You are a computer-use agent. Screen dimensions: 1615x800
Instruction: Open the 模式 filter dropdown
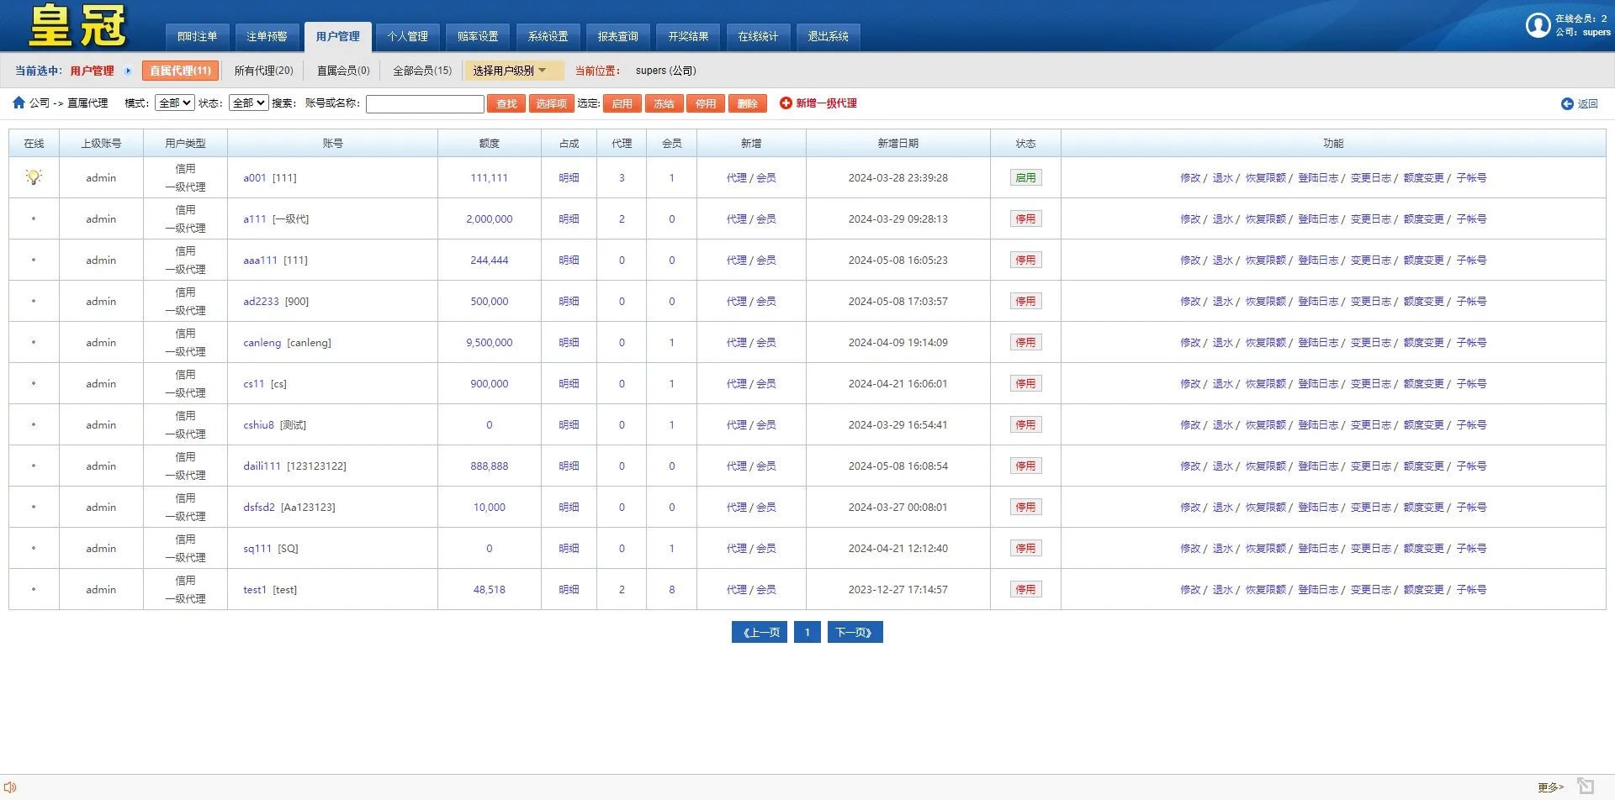[x=174, y=103]
